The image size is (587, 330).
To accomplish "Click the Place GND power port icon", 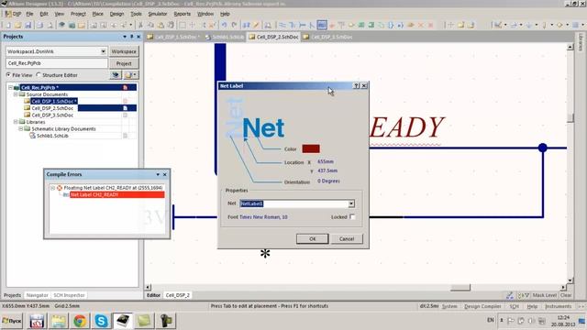I will click(x=331, y=25).
